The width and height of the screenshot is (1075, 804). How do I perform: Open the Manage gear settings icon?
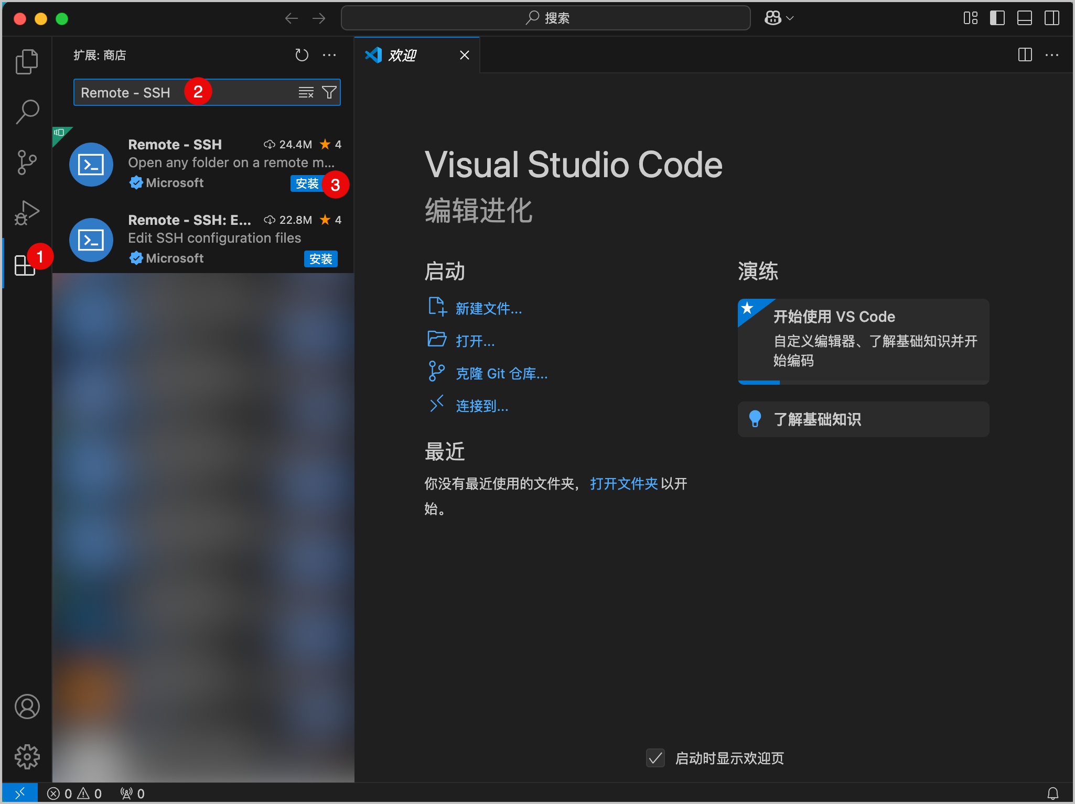27,756
